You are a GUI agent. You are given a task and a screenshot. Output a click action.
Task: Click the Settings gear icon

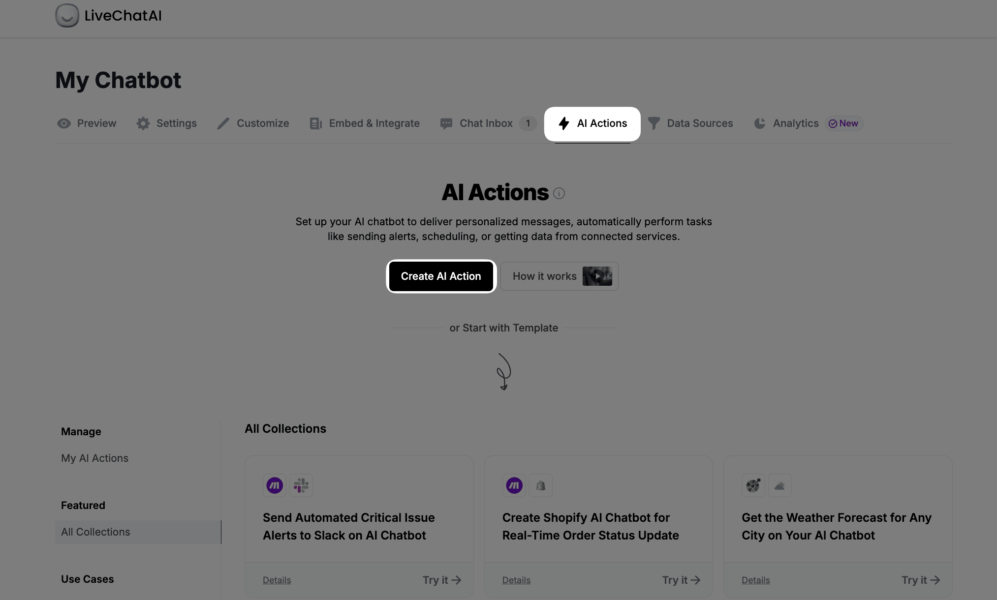coord(142,122)
